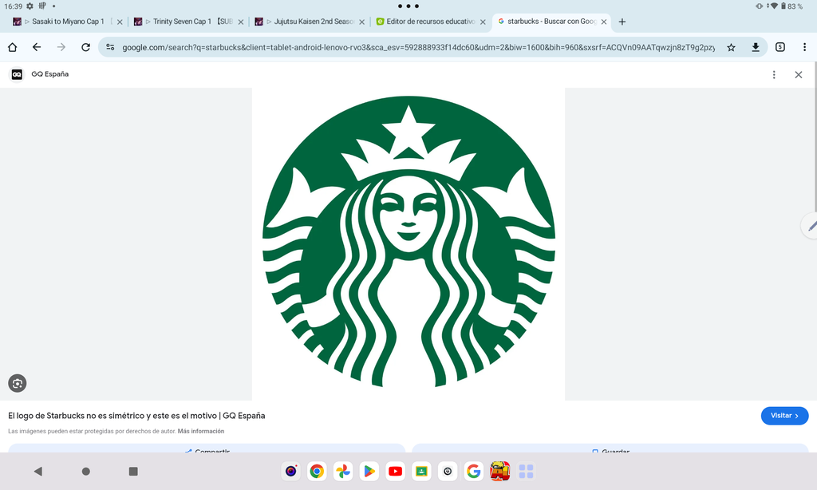The width and height of the screenshot is (817, 490).
Task: Open Google Classroom from taskbar
Action: [x=421, y=472]
